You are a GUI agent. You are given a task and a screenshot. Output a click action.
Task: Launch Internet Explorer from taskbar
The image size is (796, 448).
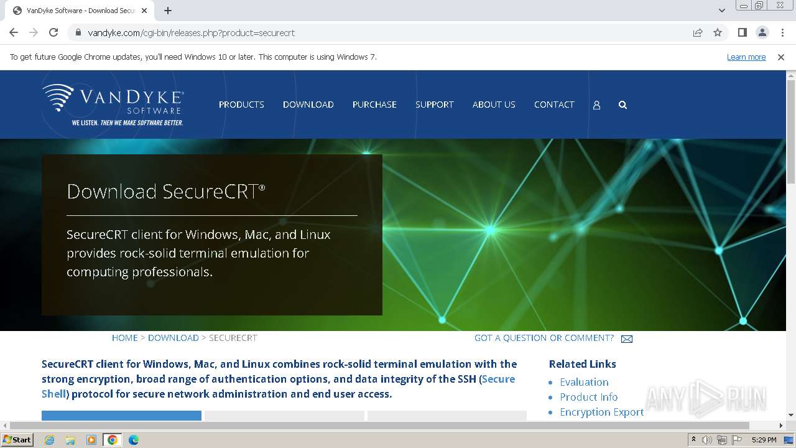point(49,440)
